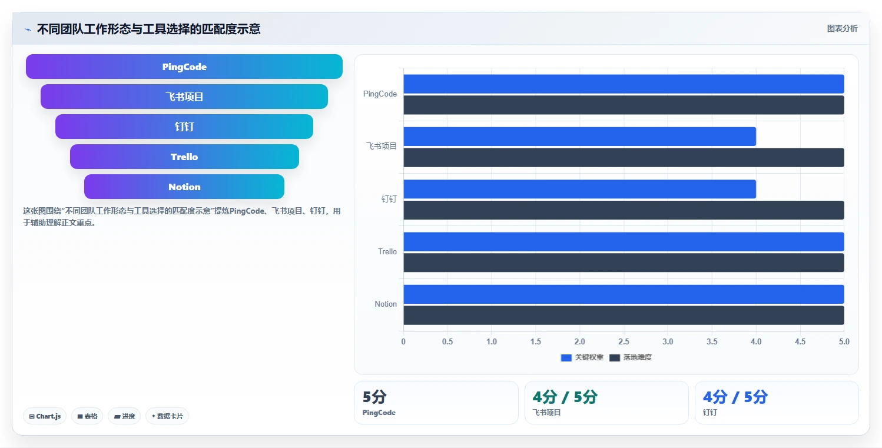This screenshot has height=448, width=882.
Task: Click Trello's blue 关键权重 bar
Action: [624, 242]
